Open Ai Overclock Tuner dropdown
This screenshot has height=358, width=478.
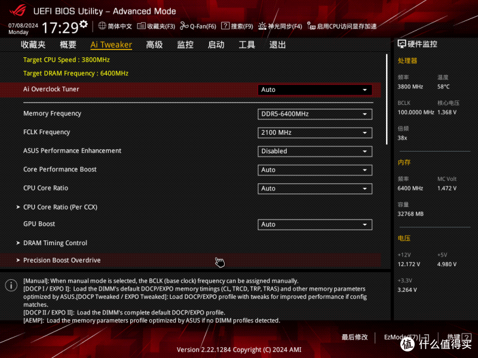click(x=315, y=90)
